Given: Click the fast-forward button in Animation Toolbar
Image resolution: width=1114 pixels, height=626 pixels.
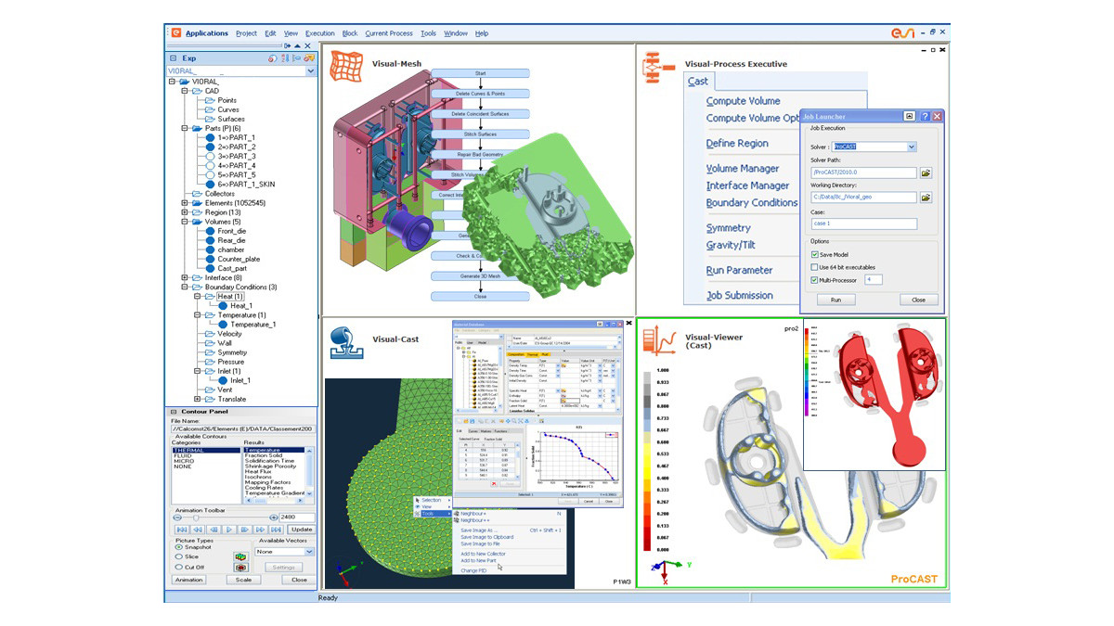Looking at the screenshot, I should (x=262, y=530).
